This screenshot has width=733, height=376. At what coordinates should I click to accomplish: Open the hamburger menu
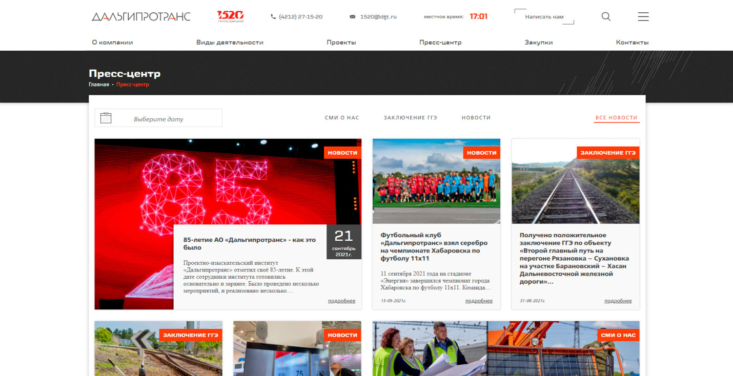[x=643, y=16]
